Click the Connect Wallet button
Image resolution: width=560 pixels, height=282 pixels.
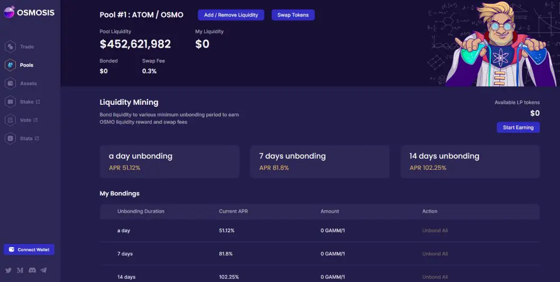coord(29,250)
